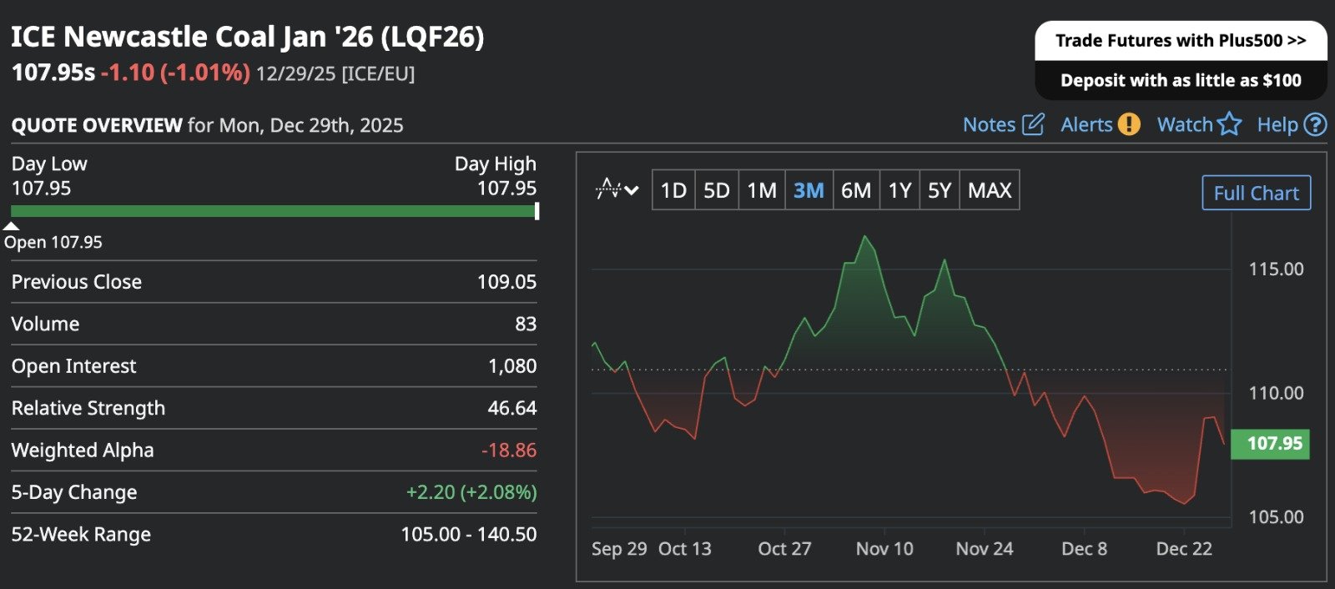
Task: Show the 1Y chart range
Action: (899, 190)
